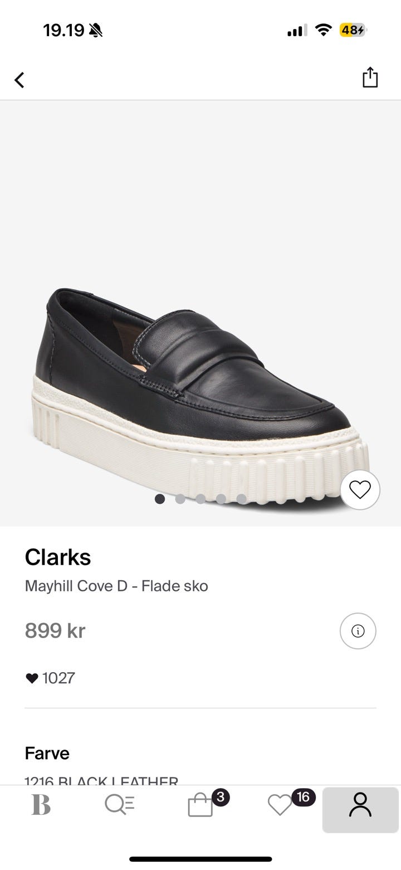
Task: Tap the 899 kr price text
Action: [55, 630]
